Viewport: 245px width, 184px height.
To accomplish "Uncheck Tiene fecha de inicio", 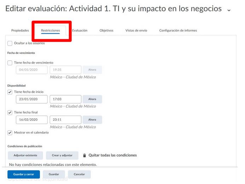I will click(x=10, y=92).
